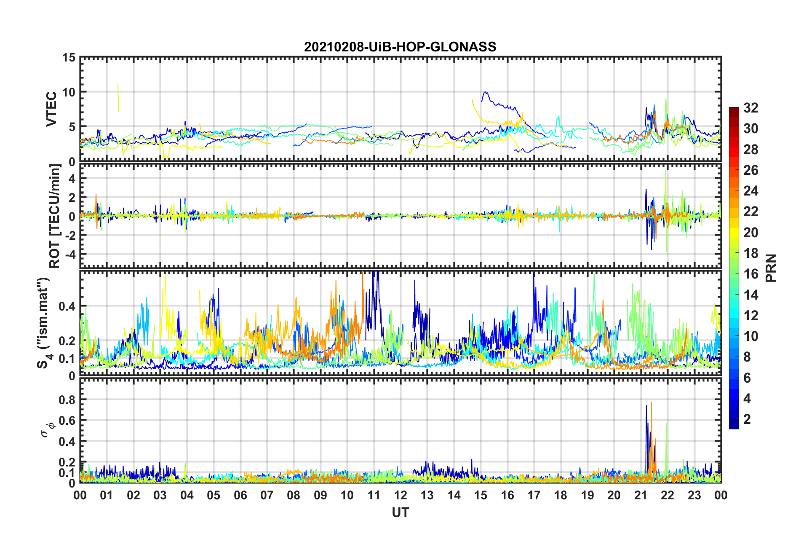Select colorbar tick label 14
This screenshot has width=801, height=536.
click(x=750, y=295)
